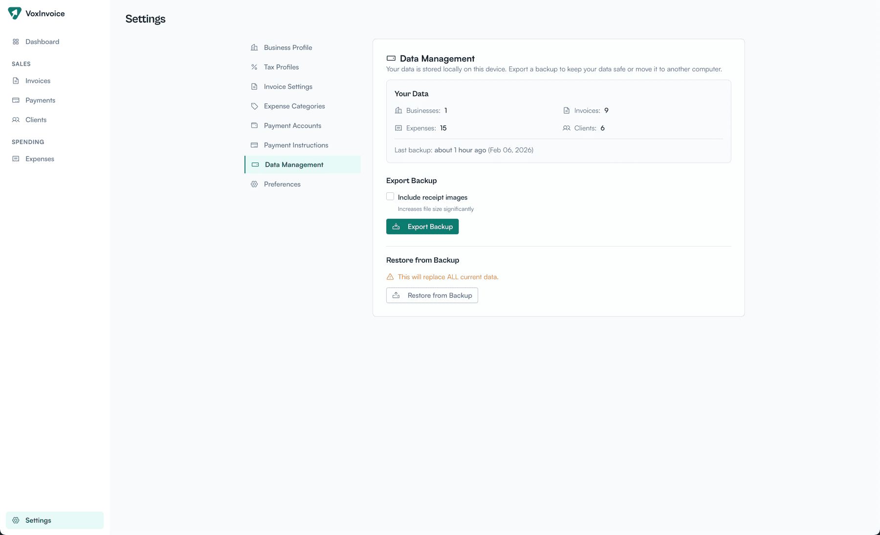Open the Payment Accounts settings section
The width and height of the screenshot is (880, 535).
pos(292,125)
